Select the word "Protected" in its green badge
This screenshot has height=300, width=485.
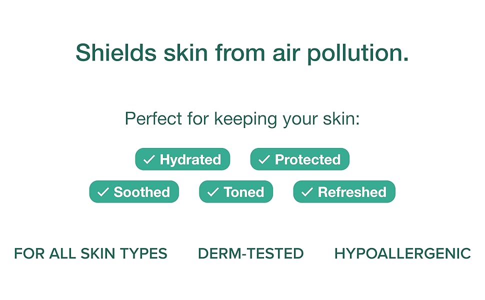[x=307, y=159]
